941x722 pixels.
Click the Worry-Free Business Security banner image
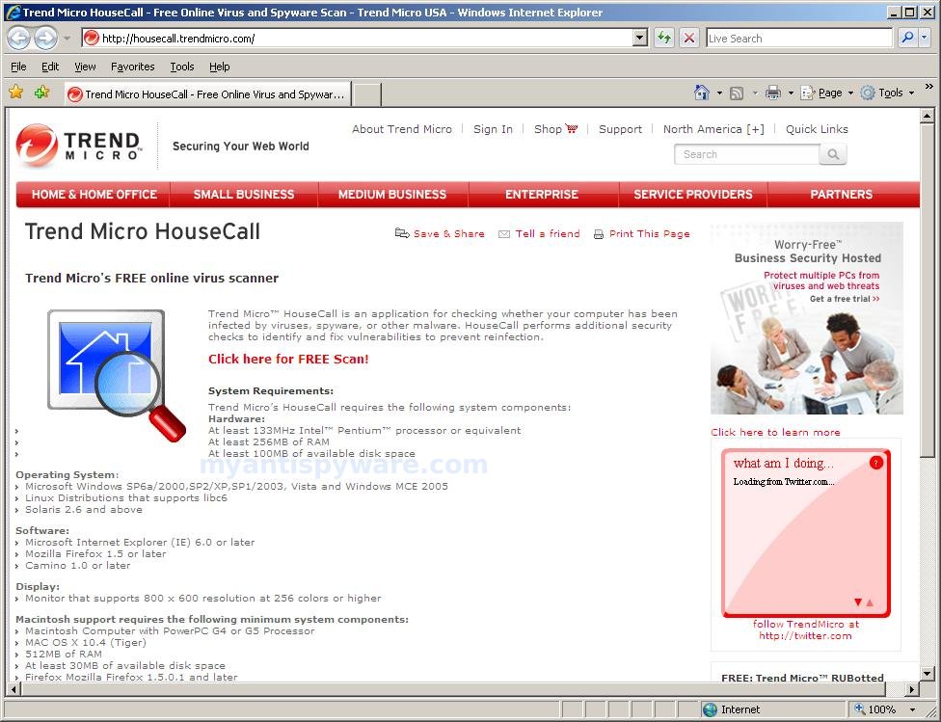point(807,318)
